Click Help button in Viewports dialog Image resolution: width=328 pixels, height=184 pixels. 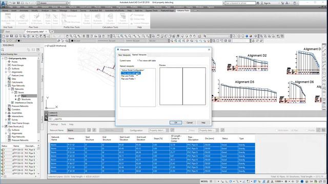tap(203, 123)
